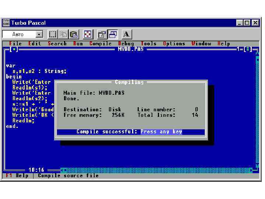Open the Search menu

[x=57, y=43]
